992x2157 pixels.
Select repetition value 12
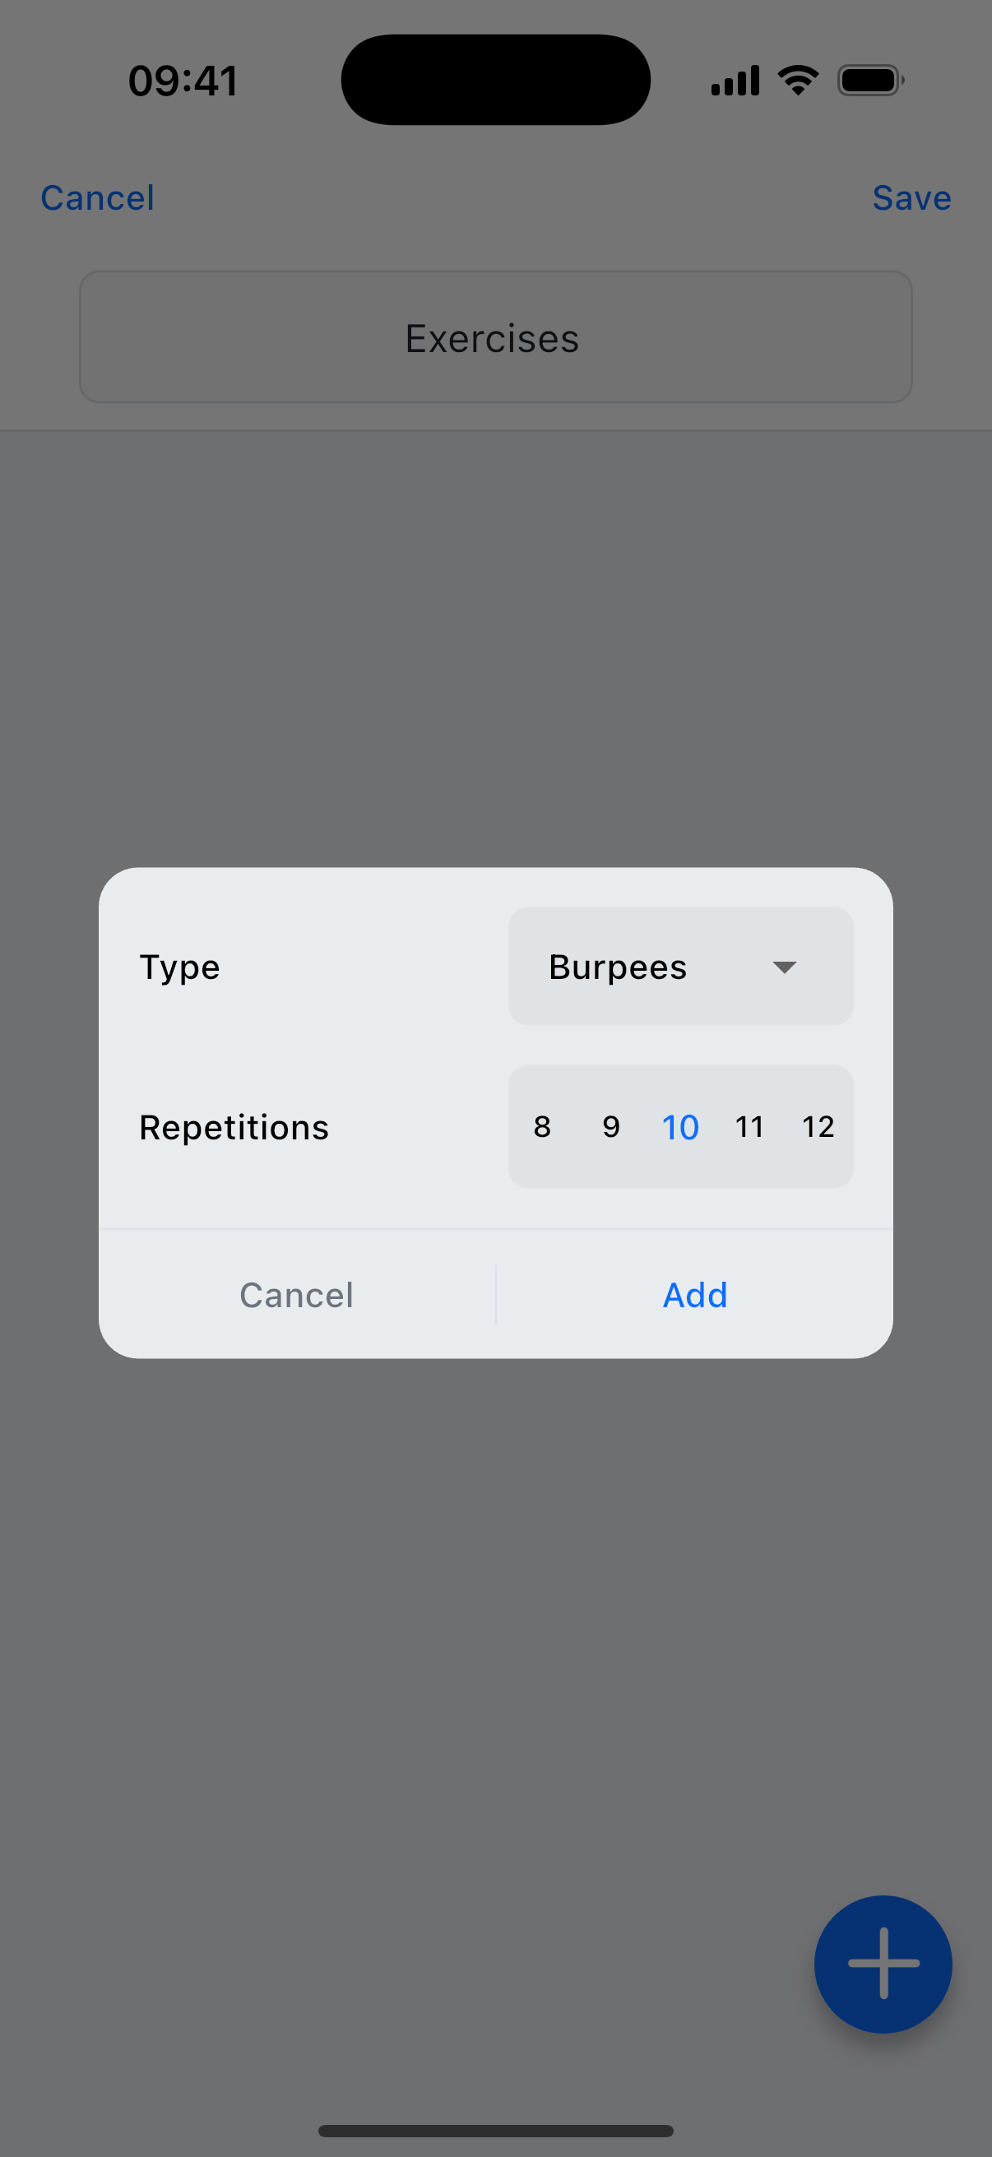[818, 1126]
